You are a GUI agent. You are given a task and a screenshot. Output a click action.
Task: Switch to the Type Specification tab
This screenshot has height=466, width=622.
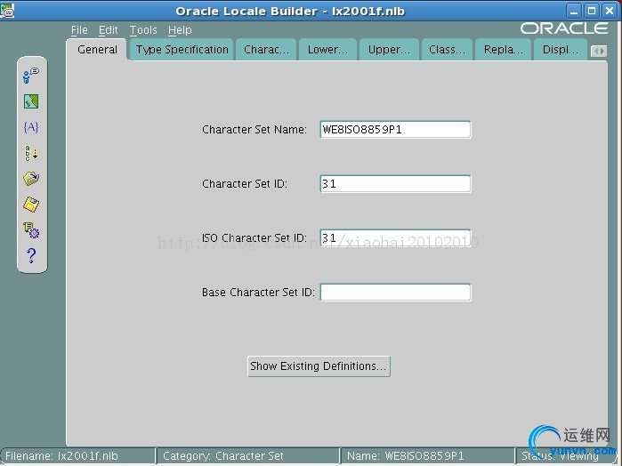point(182,50)
